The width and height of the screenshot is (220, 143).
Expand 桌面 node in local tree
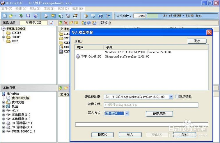click(3, 107)
